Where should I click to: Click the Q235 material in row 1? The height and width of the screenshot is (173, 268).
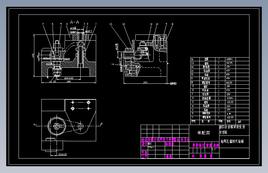click(230, 118)
